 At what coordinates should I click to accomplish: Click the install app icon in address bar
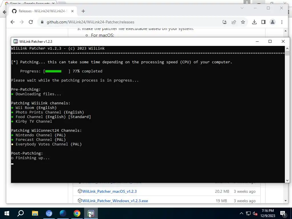click(225, 22)
